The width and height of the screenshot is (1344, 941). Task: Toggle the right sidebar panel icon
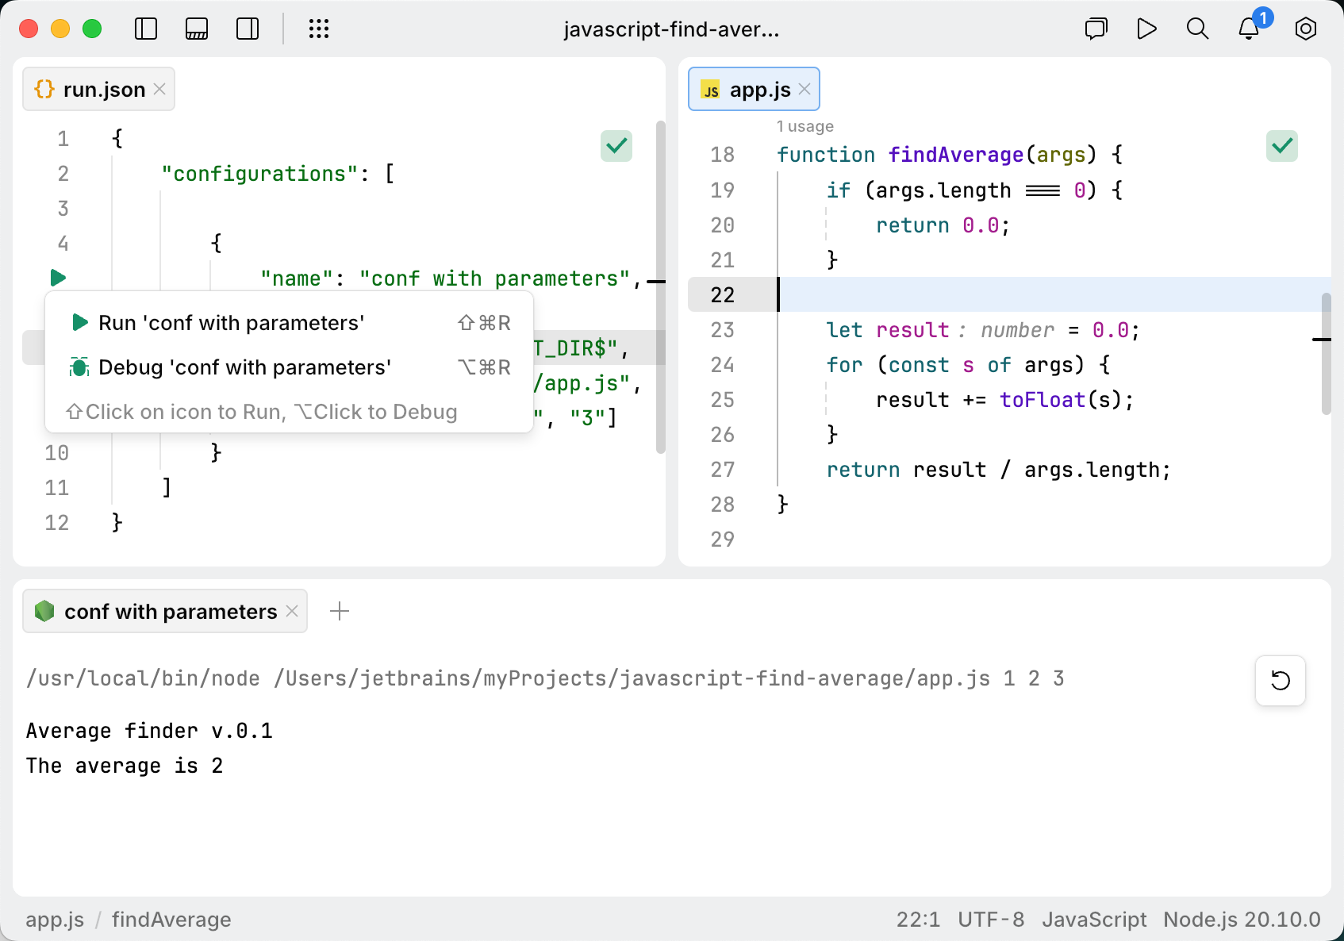tap(248, 29)
